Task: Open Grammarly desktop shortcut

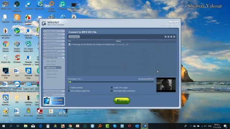Action: pos(62,6)
